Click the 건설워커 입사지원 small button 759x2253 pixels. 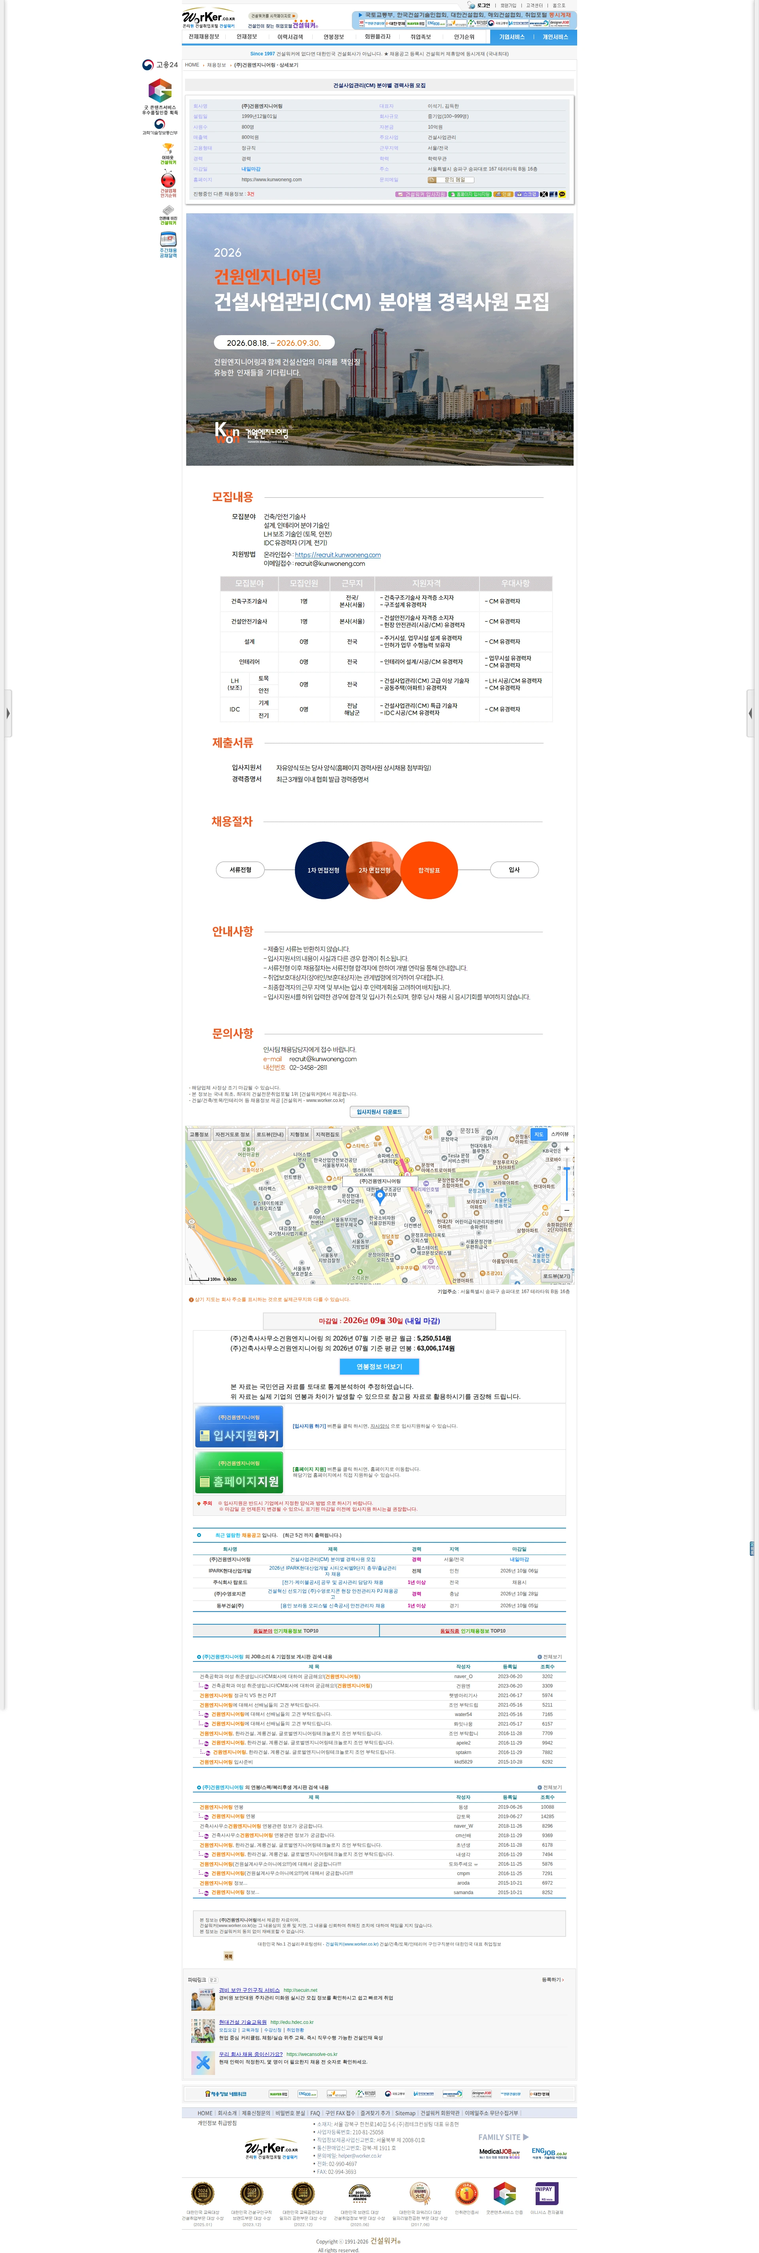tap(421, 194)
